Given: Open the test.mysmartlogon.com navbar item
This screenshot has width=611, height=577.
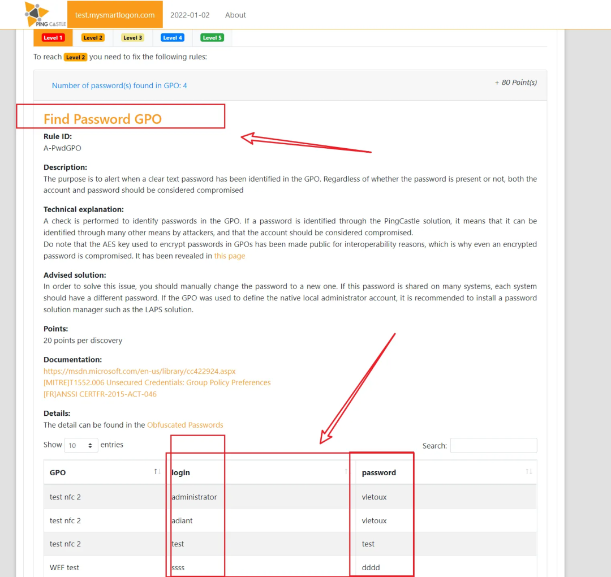Looking at the screenshot, I should [115, 15].
